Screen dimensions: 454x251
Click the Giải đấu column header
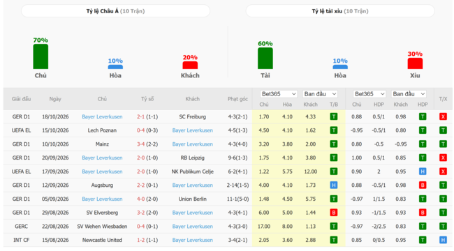[21, 99]
